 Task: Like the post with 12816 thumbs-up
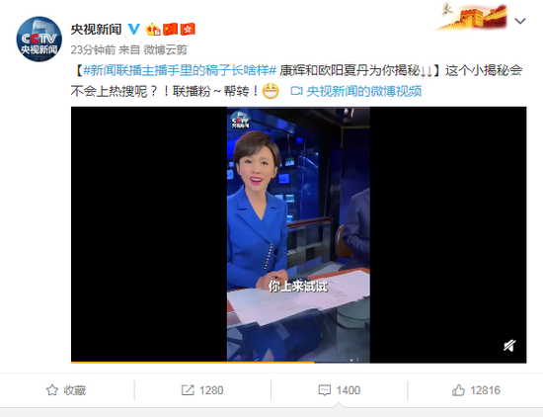pyautogui.click(x=476, y=390)
